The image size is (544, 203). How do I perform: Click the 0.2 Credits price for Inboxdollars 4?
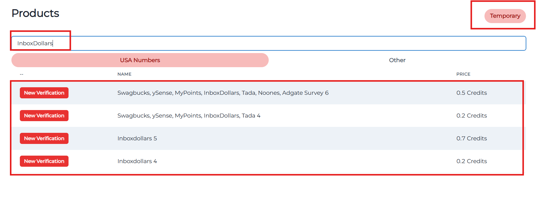pos(471,161)
